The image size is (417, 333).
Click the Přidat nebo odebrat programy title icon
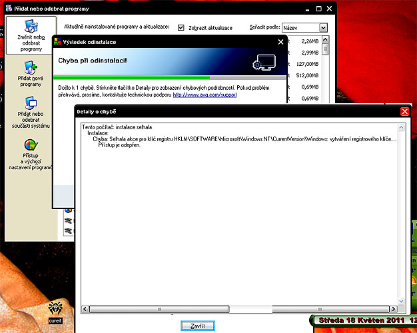point(9,8)
